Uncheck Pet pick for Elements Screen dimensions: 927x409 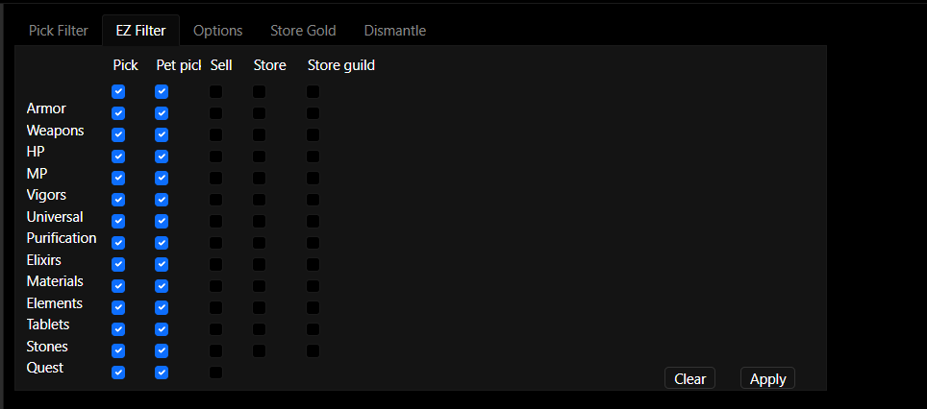coord(162,307)
